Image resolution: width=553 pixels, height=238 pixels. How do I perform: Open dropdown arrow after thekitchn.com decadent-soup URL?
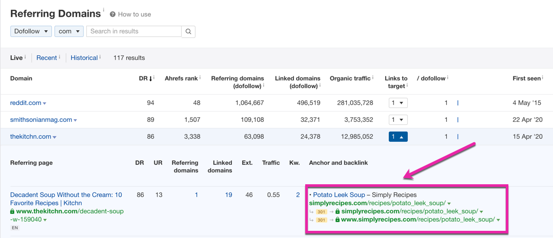pos(45,220)
